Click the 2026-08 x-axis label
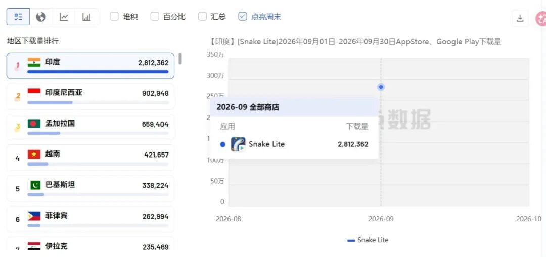The height and width of the screenshot is (257, 546). (x=229, y=219)
